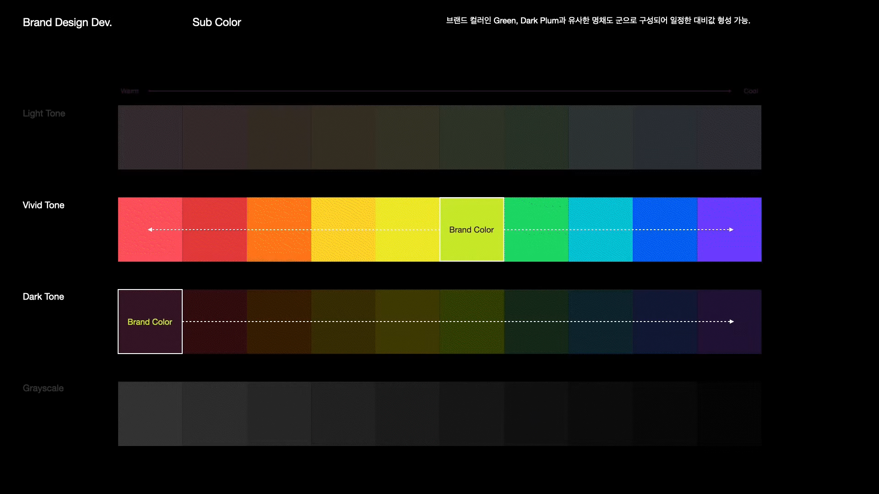The height and width of the screenshot is (494, 879).
Task: Pick the dark navy Dark Tone swatch
Action: coord(665,322)
